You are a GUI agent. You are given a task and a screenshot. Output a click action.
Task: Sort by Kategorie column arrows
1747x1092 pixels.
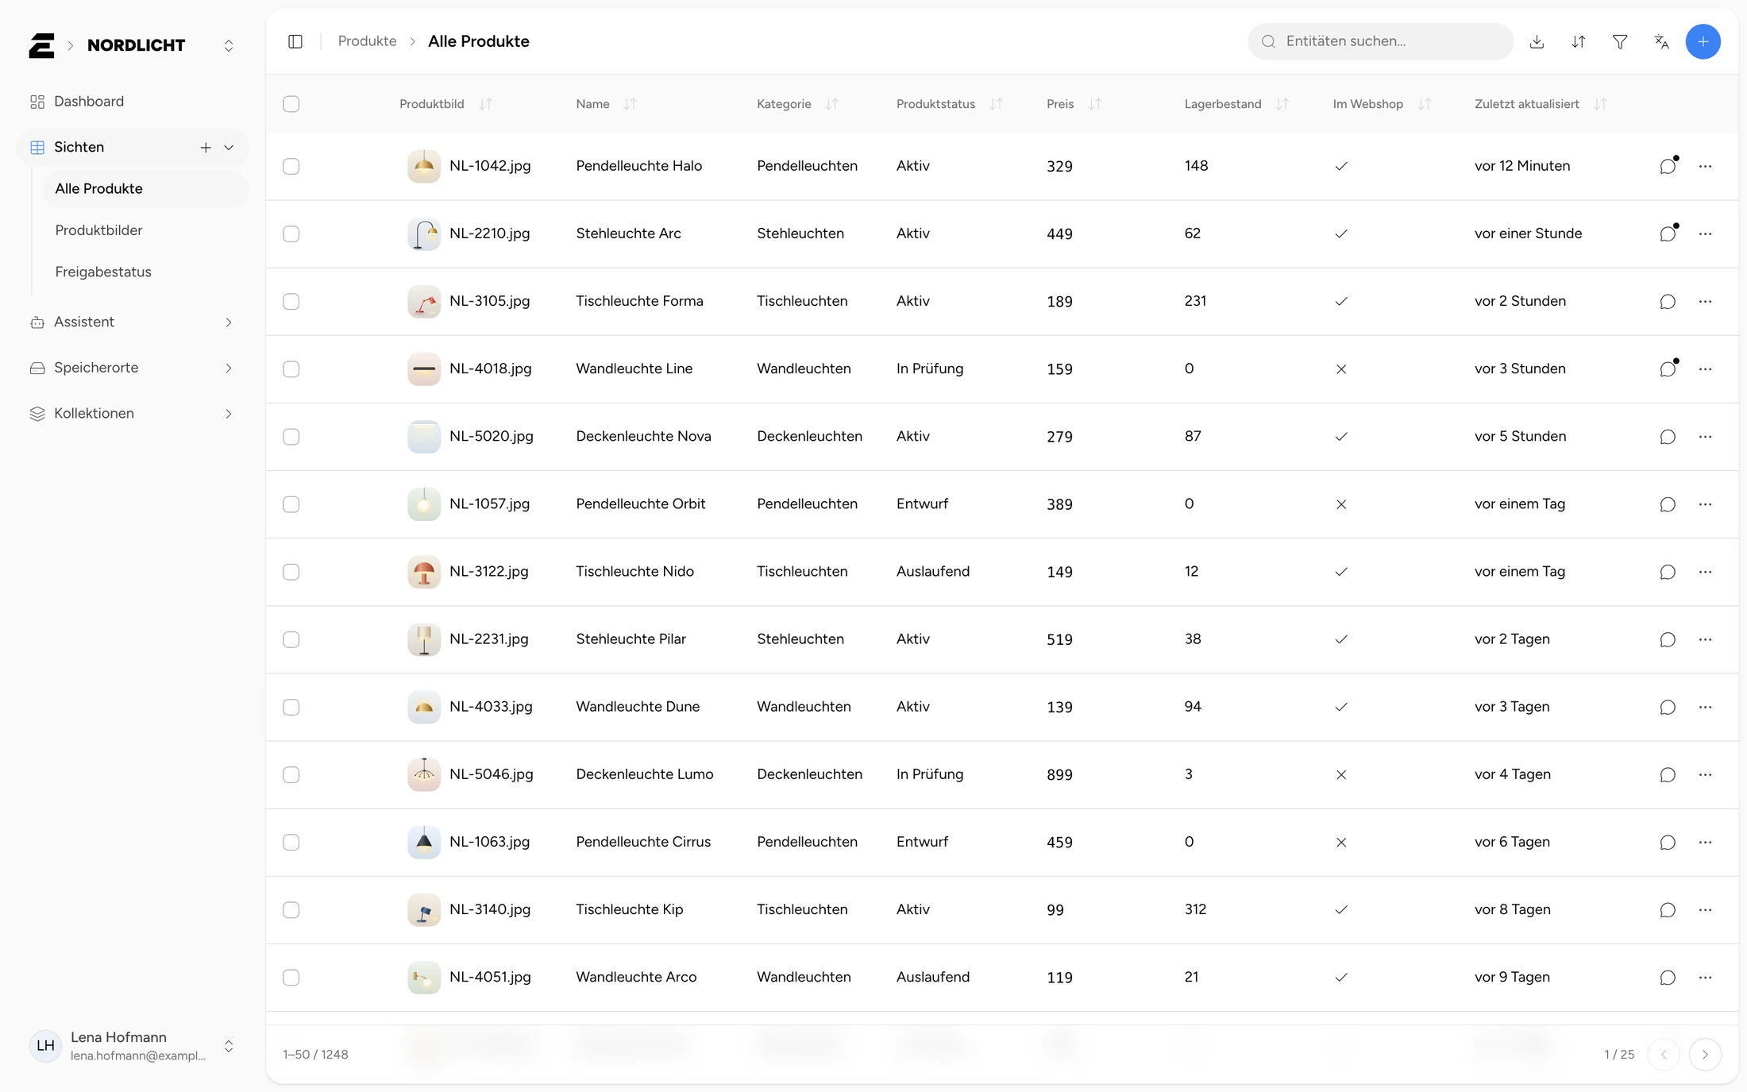click(x=831, y=104)
